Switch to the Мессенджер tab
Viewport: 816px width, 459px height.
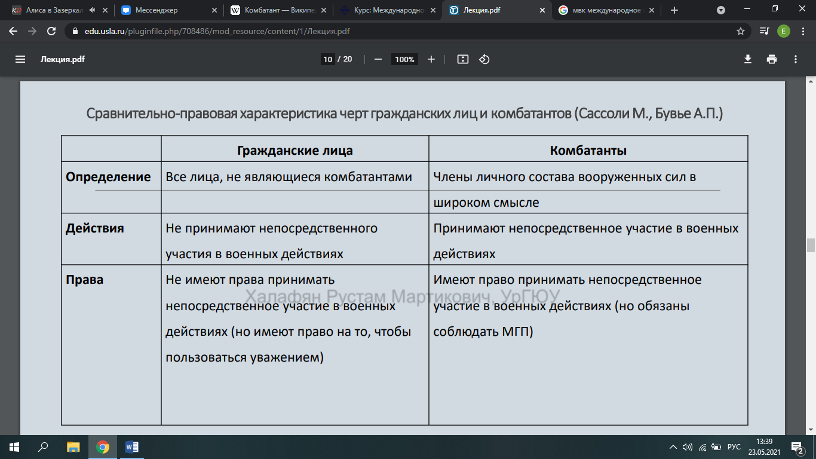158,10
